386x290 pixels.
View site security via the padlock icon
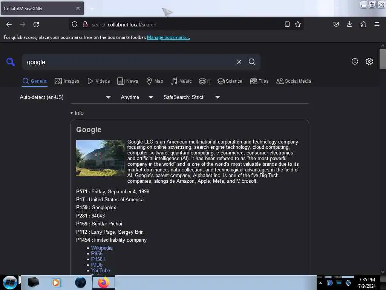point(85,24)
